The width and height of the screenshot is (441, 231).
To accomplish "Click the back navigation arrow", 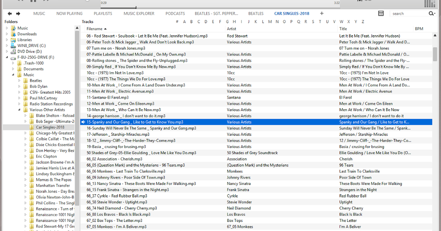I will coord(10,14).
